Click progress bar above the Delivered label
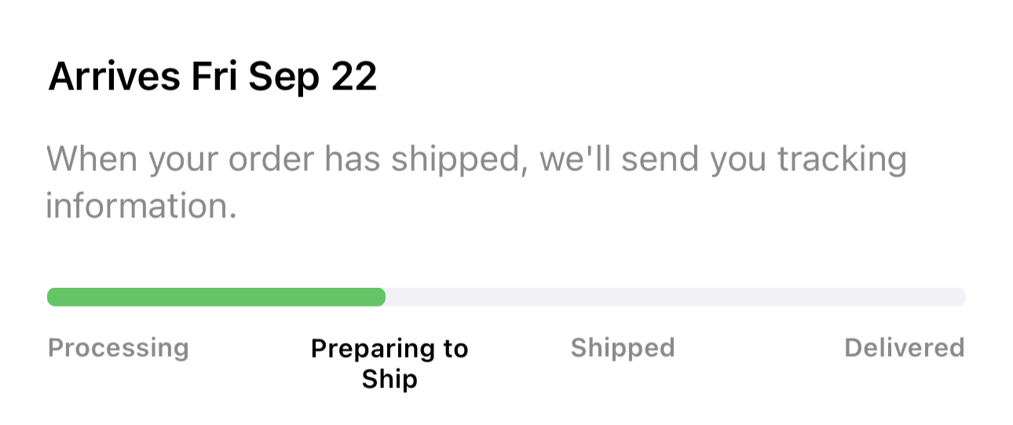The width and height of the screenshot is (1013, 425). coord(904,297)
